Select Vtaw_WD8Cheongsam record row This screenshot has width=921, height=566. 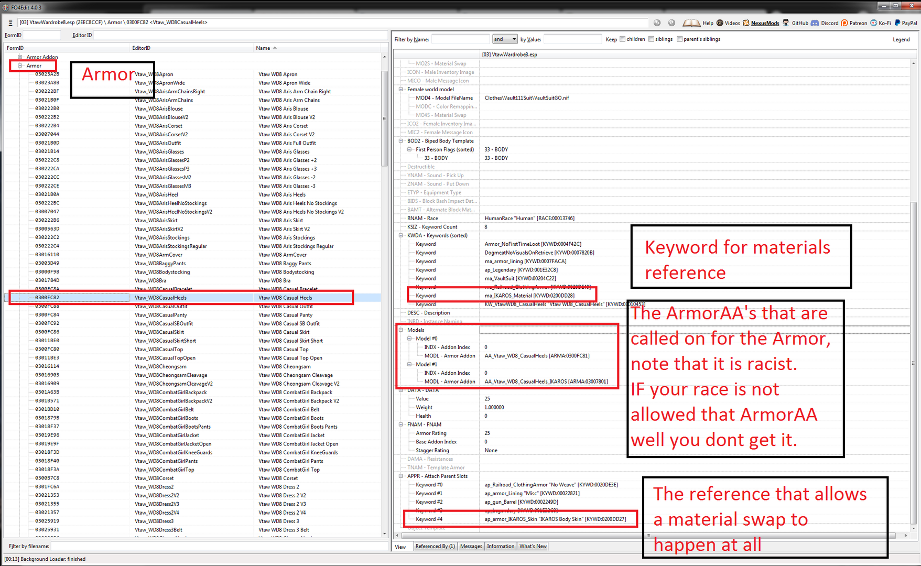click(193, 366)
